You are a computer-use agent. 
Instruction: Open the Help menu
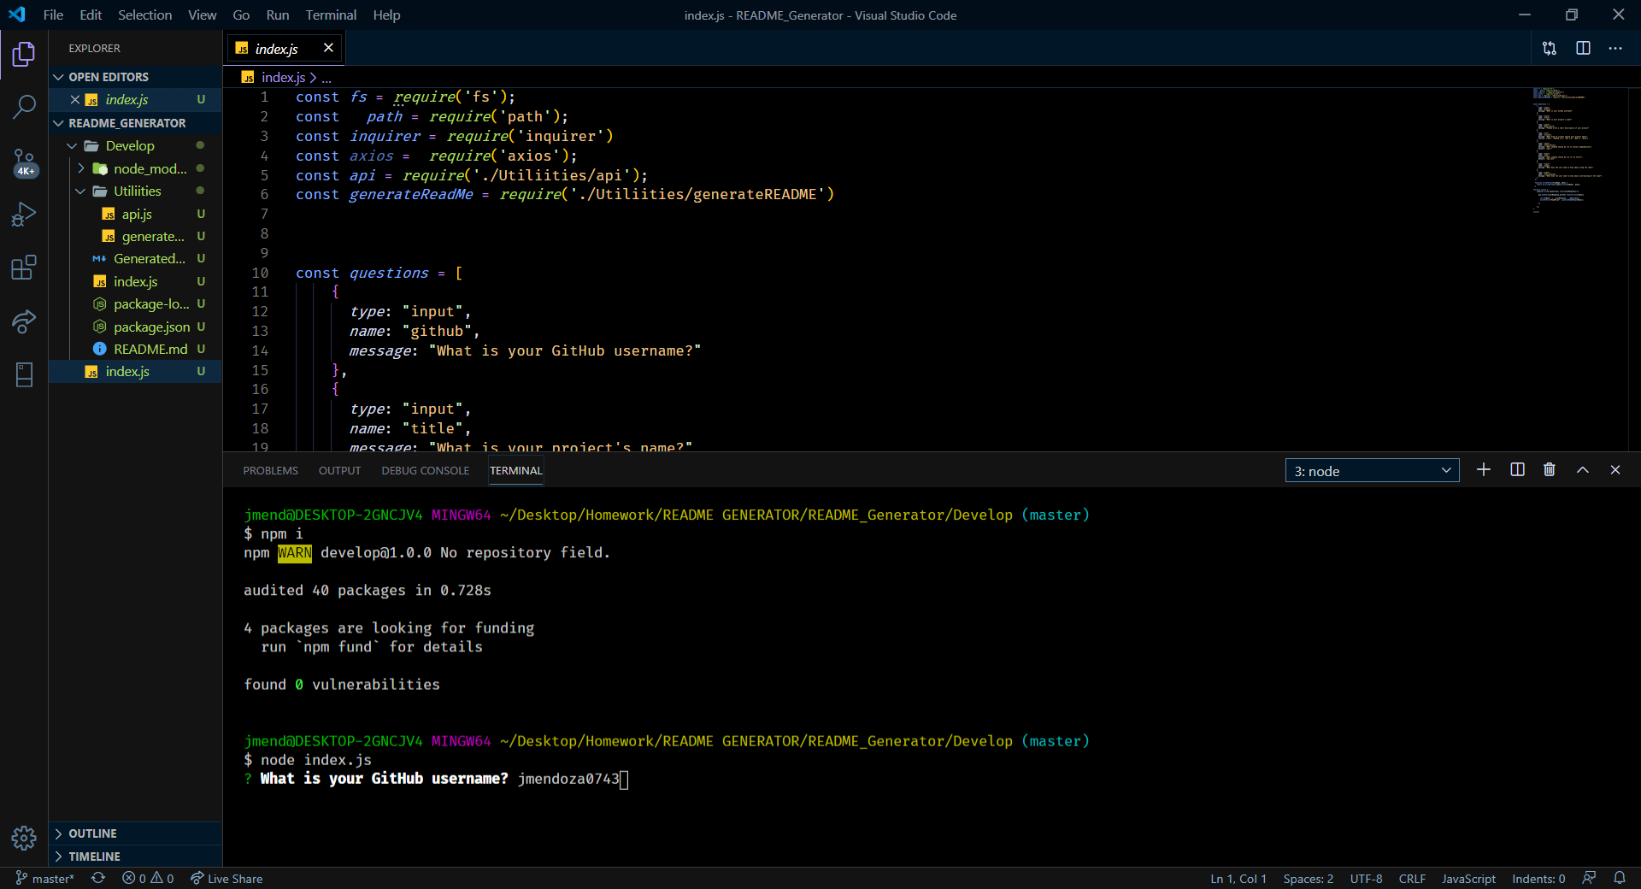(x=386, y=15)
